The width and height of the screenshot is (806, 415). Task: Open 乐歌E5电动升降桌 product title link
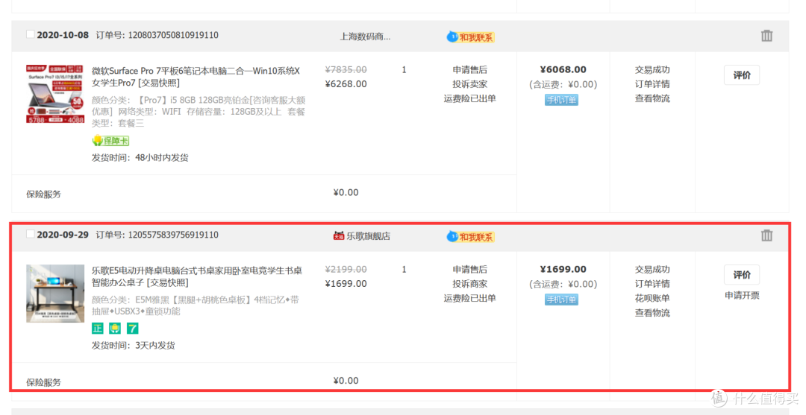point(197,276)
